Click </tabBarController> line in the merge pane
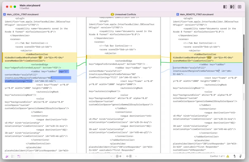The height and width of the screenshot is (162, 249). [122, 140]
